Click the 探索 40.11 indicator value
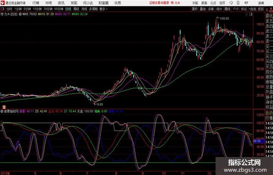The image size is (273, 175). 27,111
